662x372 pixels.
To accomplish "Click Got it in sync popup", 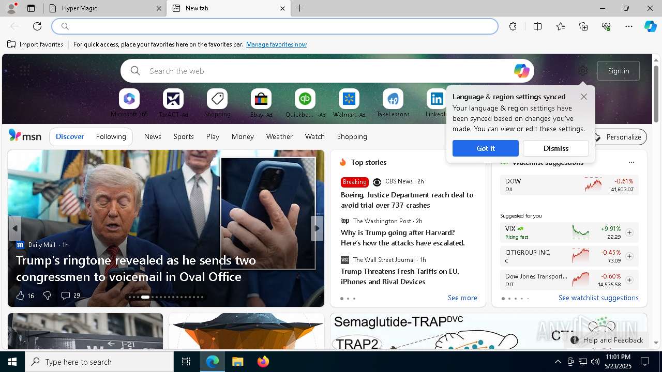I will tap(486, 148).
